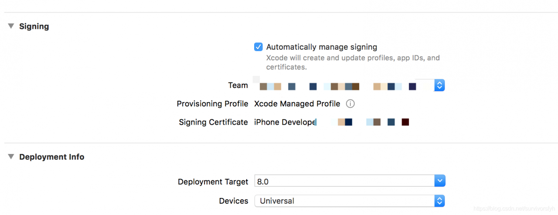The width and height of the screenshot is (558, 215).
Task: Uncheck Automatically manage signing checkbox
Action: tap(259, 47)
